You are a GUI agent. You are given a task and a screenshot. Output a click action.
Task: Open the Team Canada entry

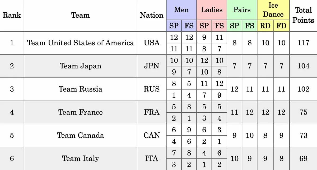[81, 135]
